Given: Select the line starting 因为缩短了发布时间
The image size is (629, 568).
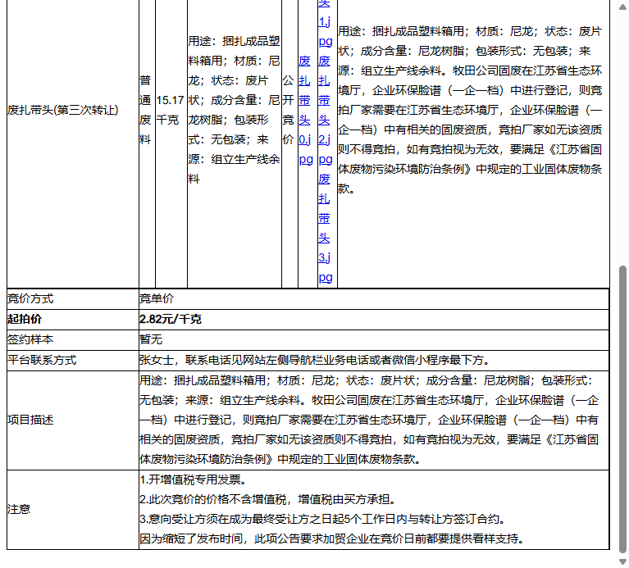Looking at the screenshot, I should pos(333,538).
